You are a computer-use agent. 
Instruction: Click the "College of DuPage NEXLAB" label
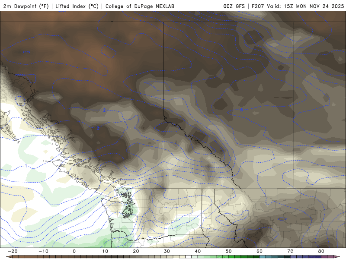[x=140, y=6]
